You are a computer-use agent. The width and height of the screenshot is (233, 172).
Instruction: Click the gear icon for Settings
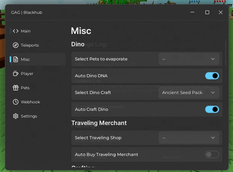(x=16, y=116)
